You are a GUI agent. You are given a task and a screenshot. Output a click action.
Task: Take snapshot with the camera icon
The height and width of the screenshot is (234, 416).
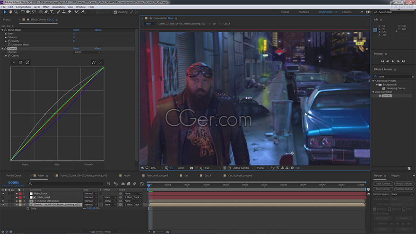point(191,168)
